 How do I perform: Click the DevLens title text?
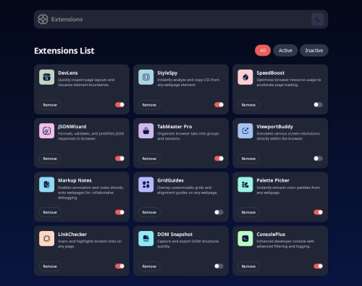[68, 73]
